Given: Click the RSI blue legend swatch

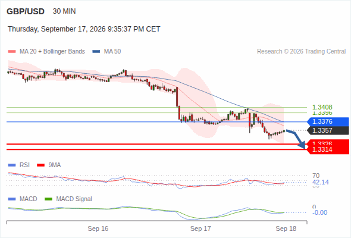Looking at the screenshot, I should click(12, 165).
